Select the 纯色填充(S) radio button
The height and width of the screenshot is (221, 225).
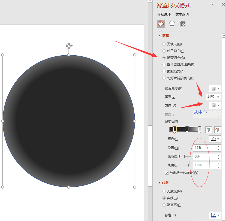click(164, 51)
